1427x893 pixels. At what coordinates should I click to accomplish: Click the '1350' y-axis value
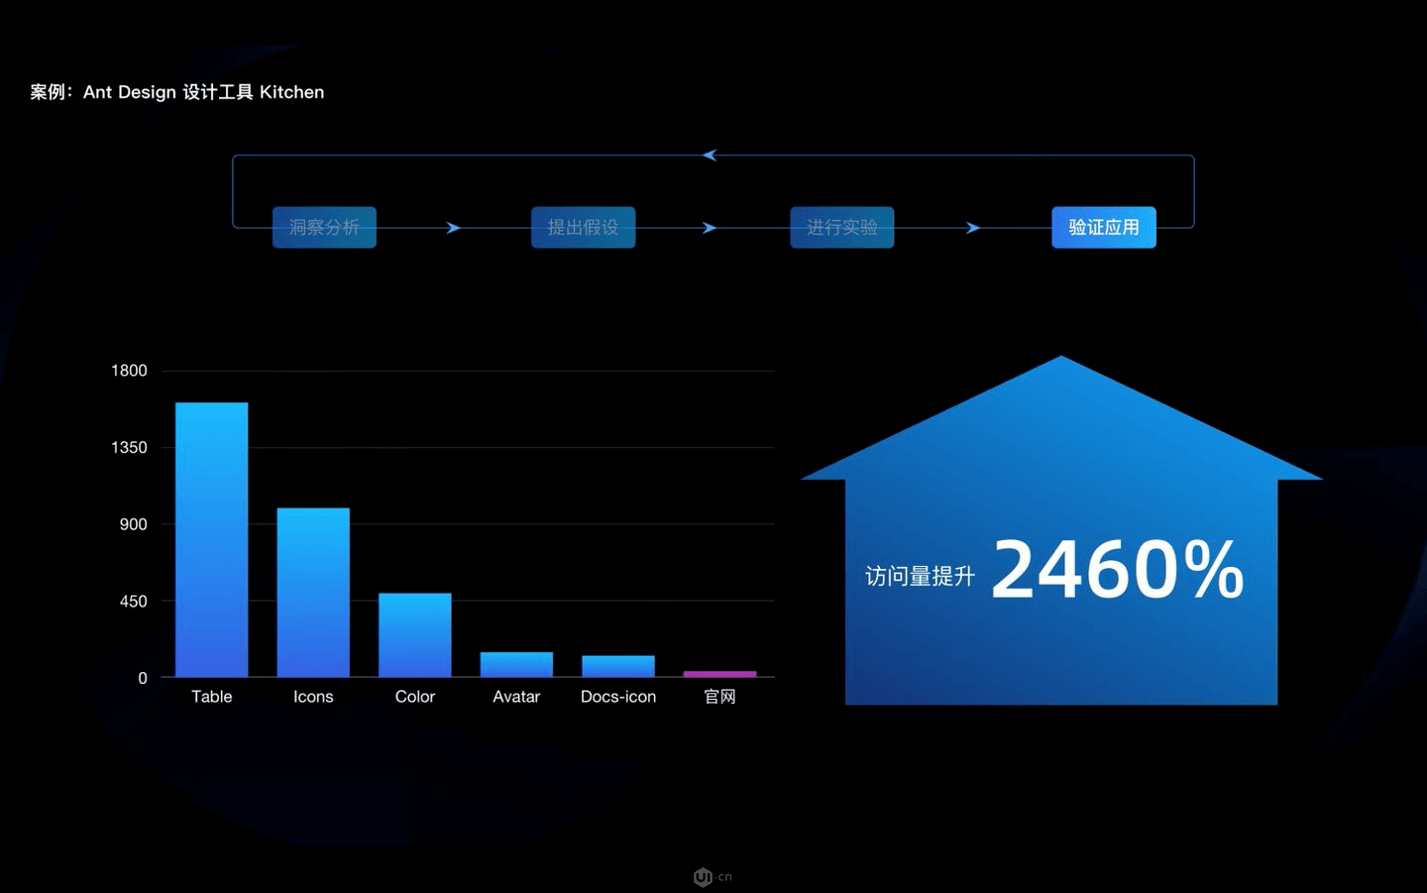coord(129,448)
